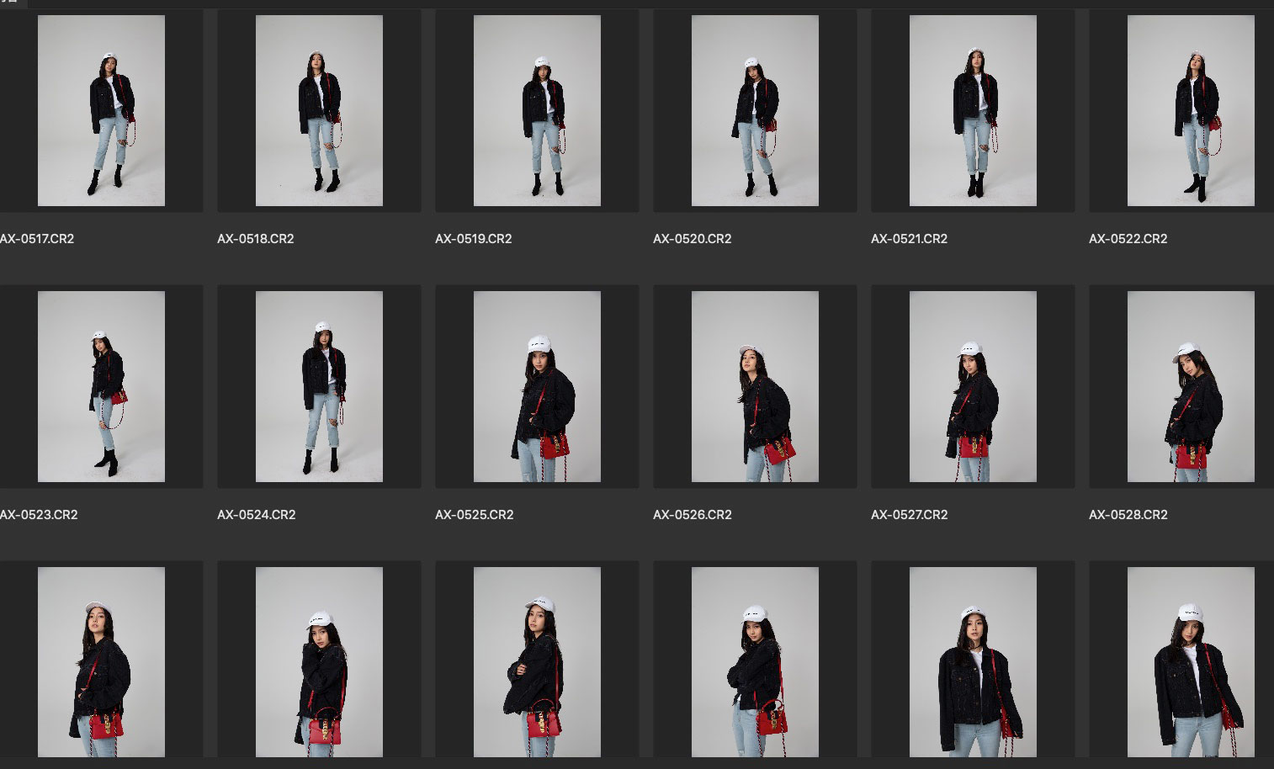Select the AX-0517.CR2 photo thumbnail
Screen dimensions: 1274x769
pyautogui.click(x=101, y=111)
